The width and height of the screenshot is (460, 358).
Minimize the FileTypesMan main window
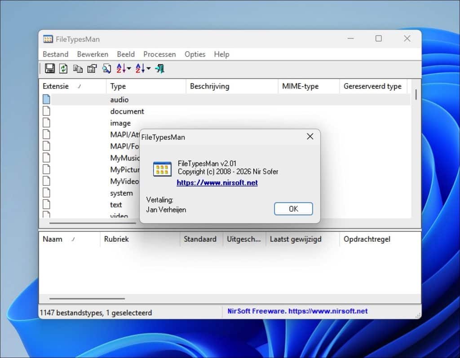point(350,39)
